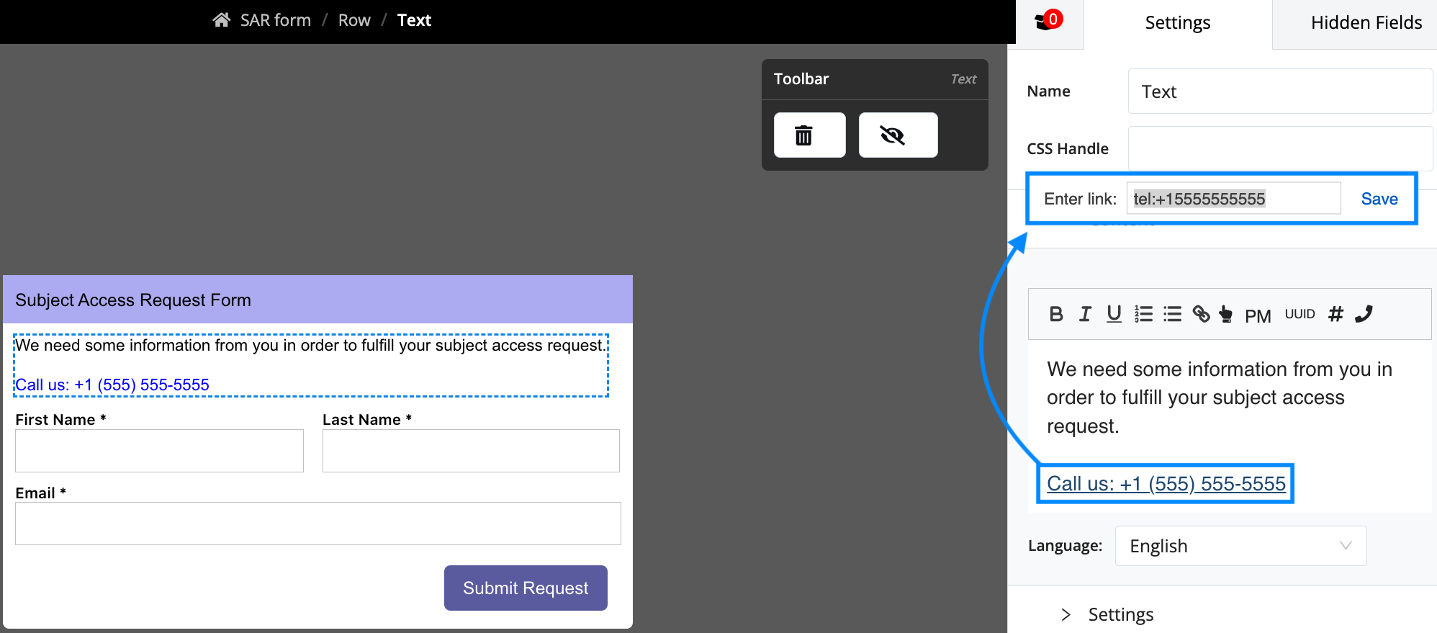This screenshot has height=633, width=1437.
Task: Click the PM toolbar button
Action: [x=1258, y=315]
